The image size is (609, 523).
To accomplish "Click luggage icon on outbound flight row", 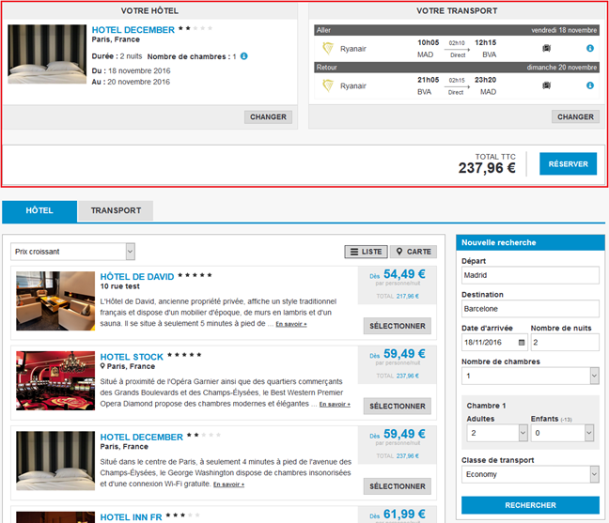I will (546, 48).
